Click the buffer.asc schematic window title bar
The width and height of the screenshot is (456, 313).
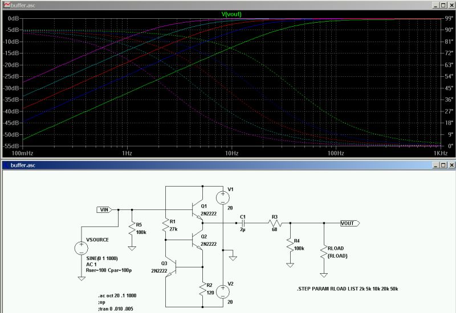tap(228, 165)
